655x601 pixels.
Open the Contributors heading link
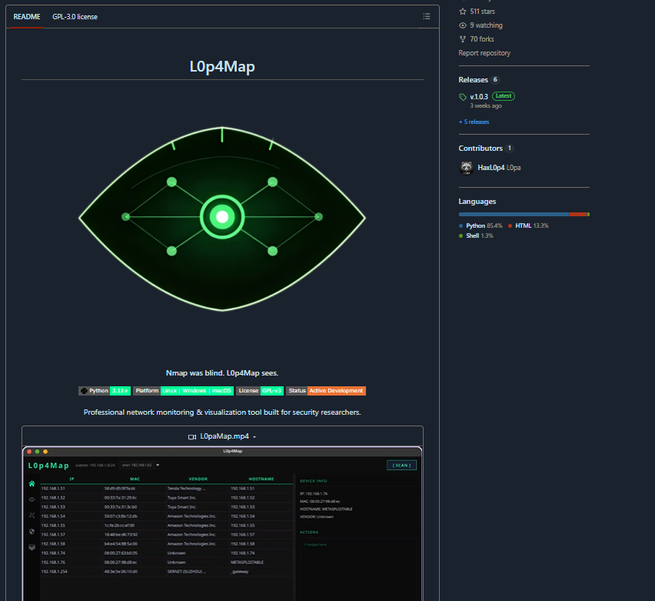coord(480,149)
